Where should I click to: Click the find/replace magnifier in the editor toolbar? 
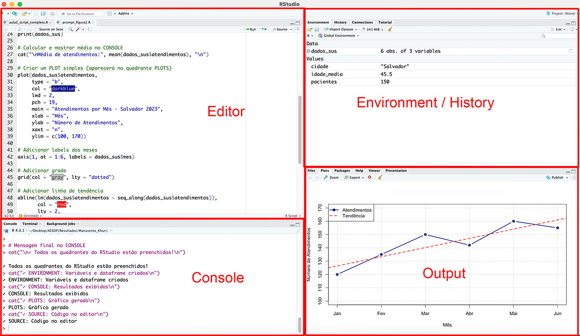(70, 29)
